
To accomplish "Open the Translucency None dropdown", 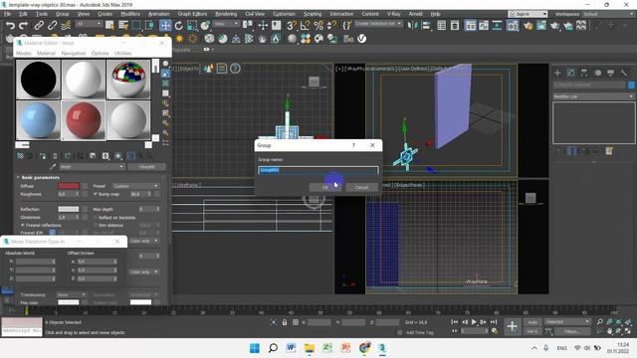I will pyautogui.click(x=72, y=294).
